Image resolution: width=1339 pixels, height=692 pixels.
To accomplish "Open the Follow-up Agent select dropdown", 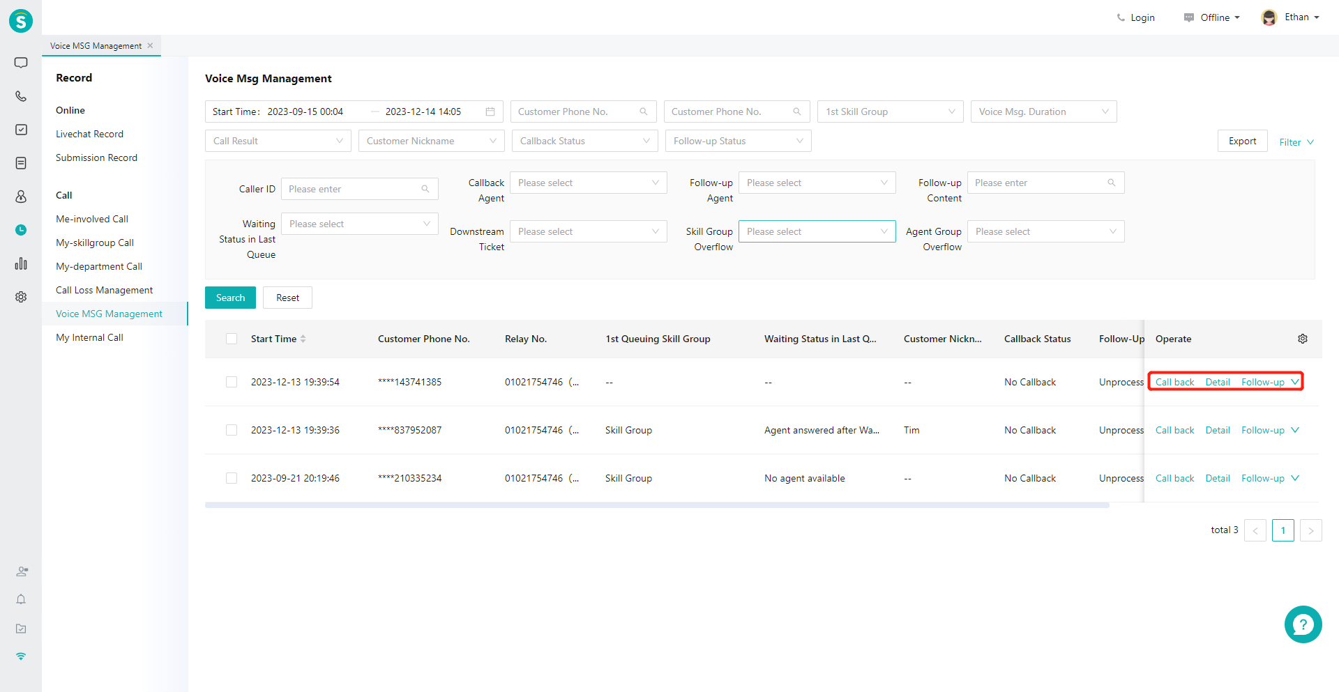I will (x=817, y=183).
